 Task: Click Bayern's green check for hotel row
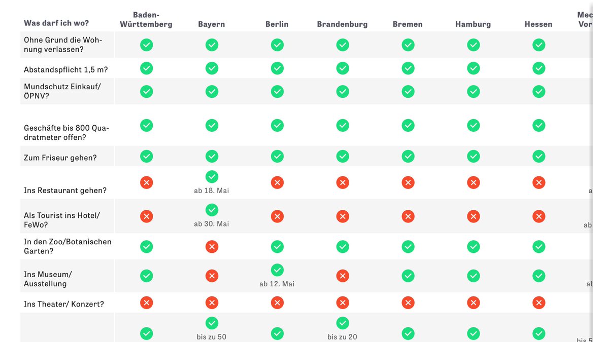coord(212,210)
